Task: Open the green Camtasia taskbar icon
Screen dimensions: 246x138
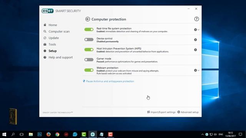Action: [84, 135]
